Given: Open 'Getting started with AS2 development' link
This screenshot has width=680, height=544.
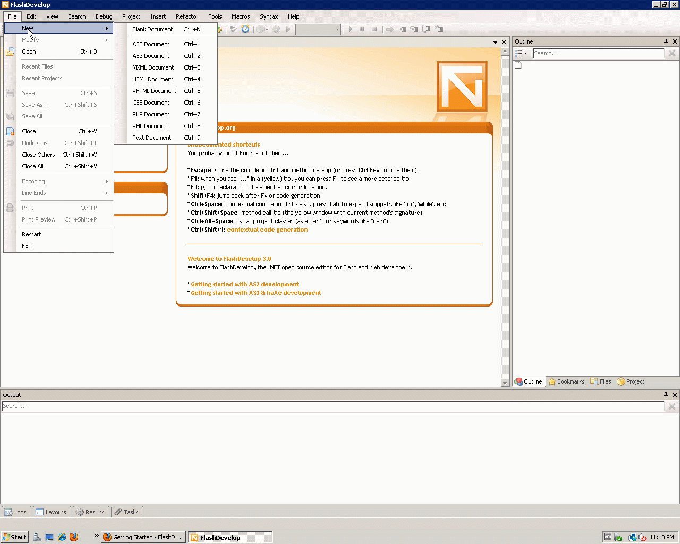Looking at the screenshot, I should pyautogui.click(x=245, y=284).
